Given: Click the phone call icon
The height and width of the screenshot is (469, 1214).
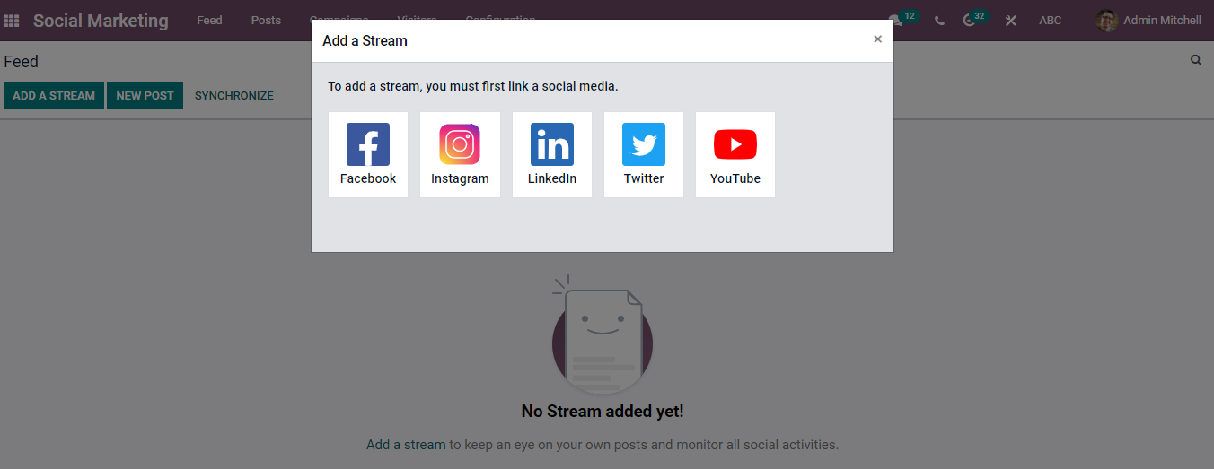Looking at the screenshot, I should (939, 20).
